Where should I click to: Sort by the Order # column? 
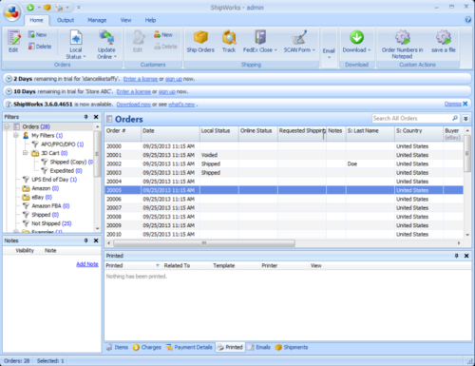pyautogui.click(x=123, y=133)
